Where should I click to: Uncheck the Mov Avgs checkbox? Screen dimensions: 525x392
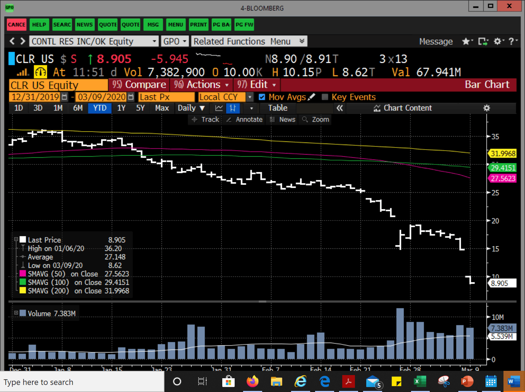tap(262, 97)
